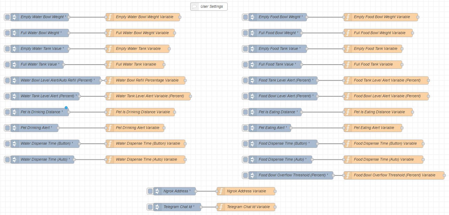Click inject arrow icon on Food Dispense Time (Auto)
Viewport: 449px width, 215px height.
pos(252,160)
